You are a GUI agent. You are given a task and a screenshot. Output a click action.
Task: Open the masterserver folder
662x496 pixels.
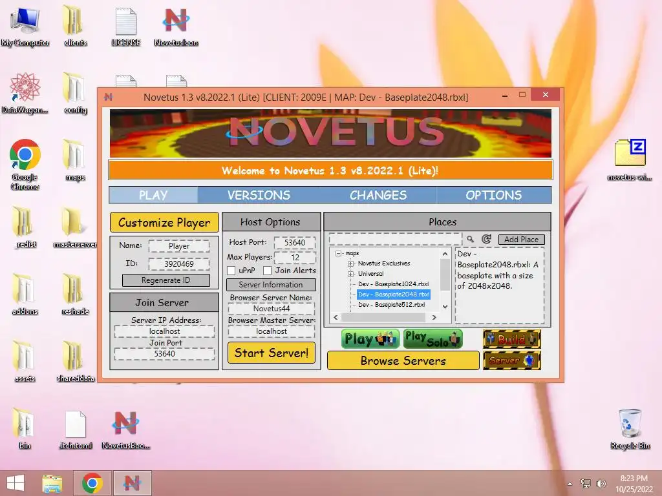click(75, 227)
